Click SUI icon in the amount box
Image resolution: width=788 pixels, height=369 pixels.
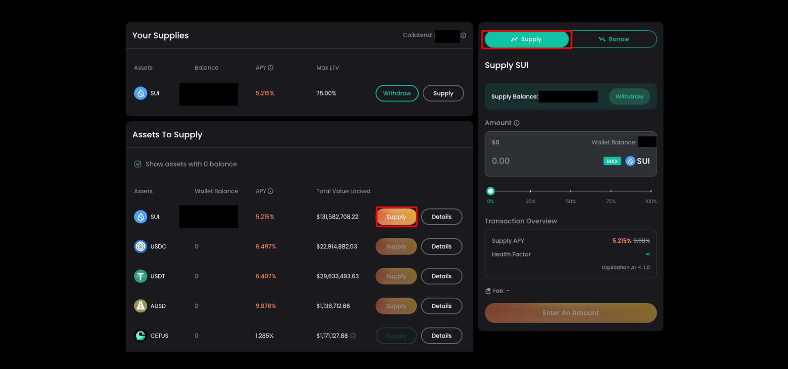coord(630,161)
